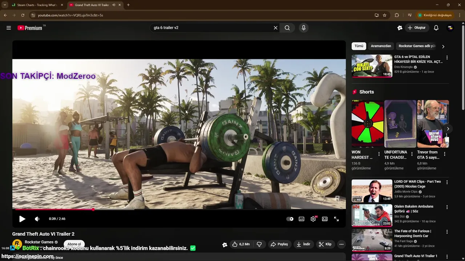The image size is (465, 261).
Task: Click the search magnifier button
Action: click(x=287, y=28)
